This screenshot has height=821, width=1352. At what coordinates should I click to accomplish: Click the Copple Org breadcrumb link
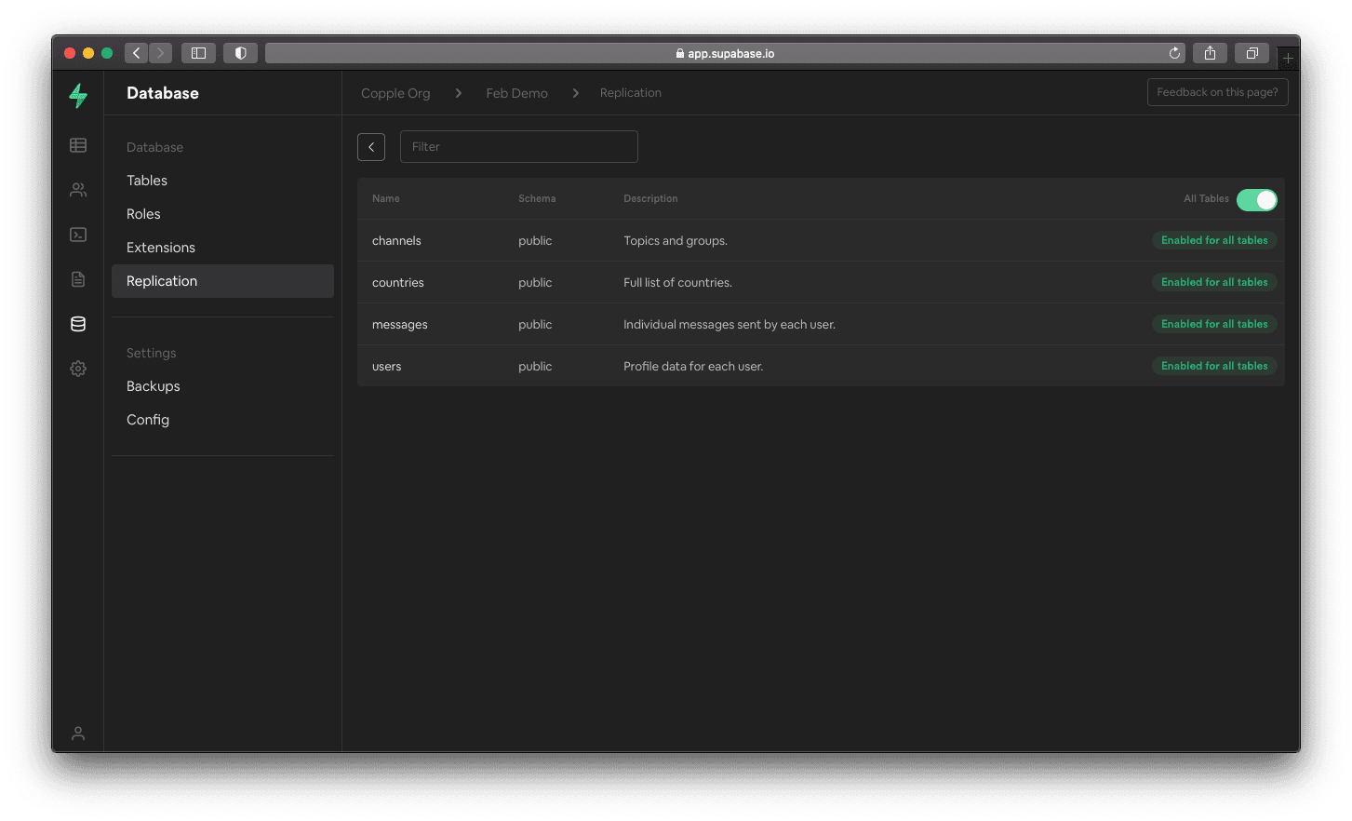(395, 93)
